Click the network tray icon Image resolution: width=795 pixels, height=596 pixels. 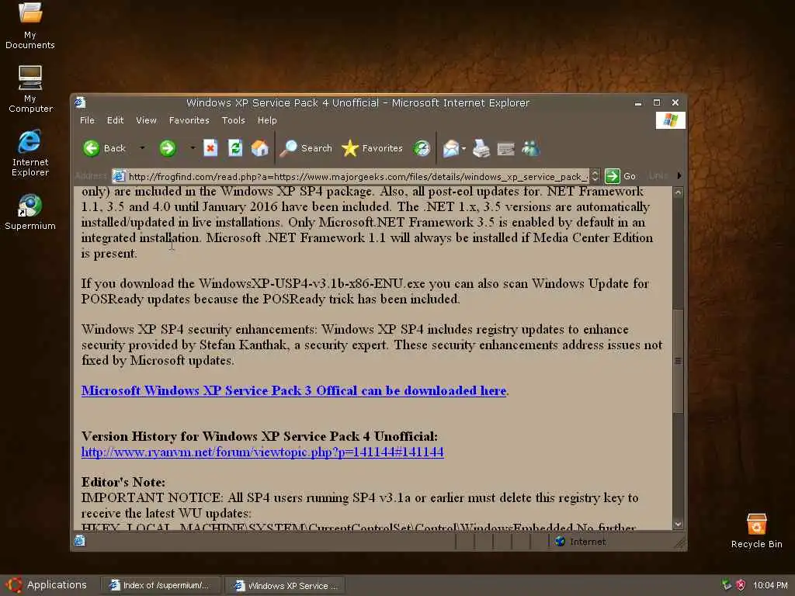[x=727, y=585]
